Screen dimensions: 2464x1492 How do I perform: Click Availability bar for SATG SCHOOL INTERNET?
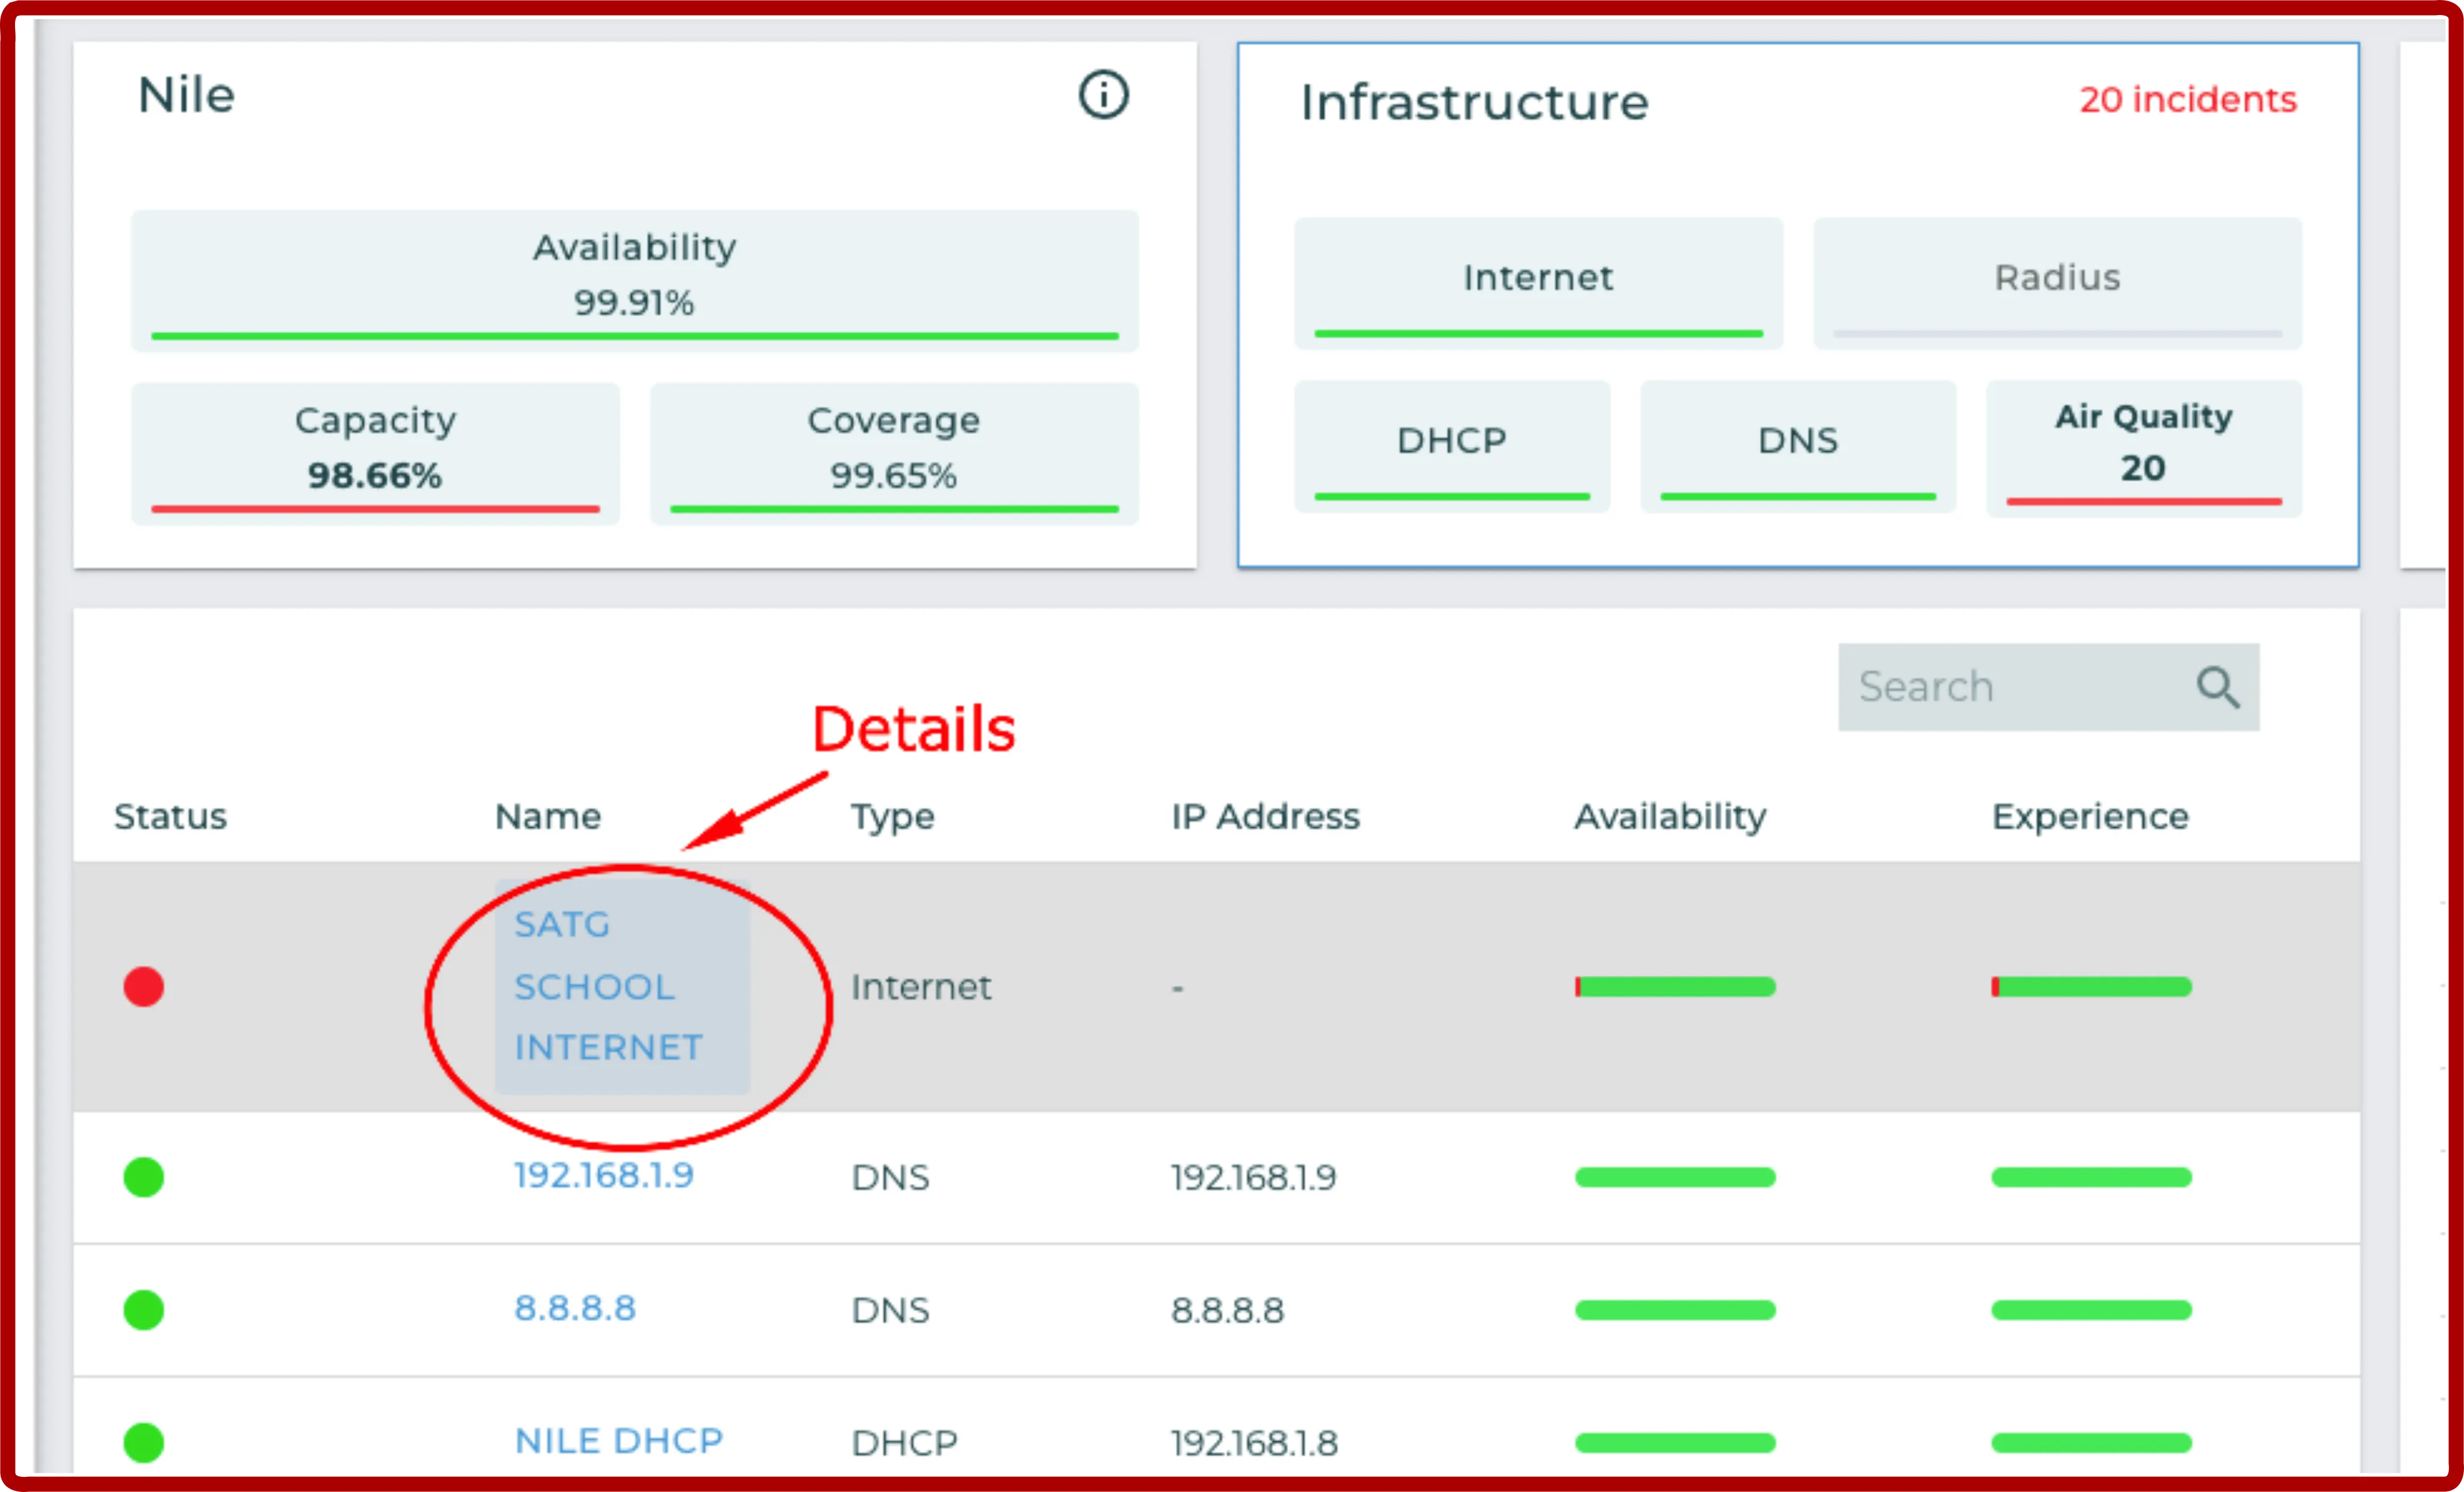[1675, 987]
